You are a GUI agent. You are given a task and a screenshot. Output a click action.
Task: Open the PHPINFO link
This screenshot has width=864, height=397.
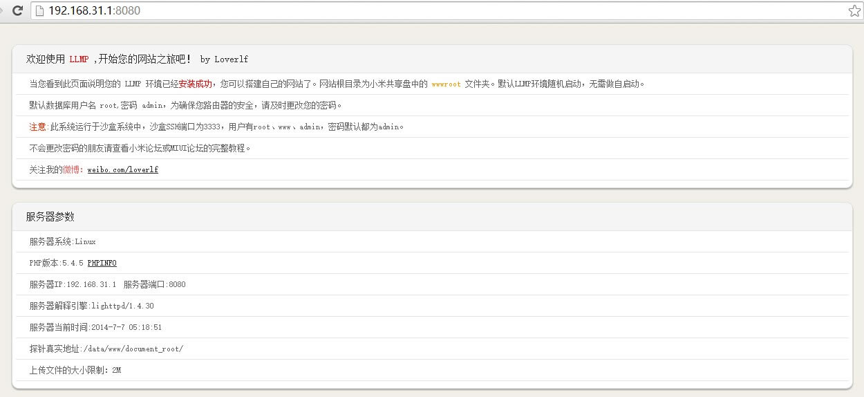point(102,263)
